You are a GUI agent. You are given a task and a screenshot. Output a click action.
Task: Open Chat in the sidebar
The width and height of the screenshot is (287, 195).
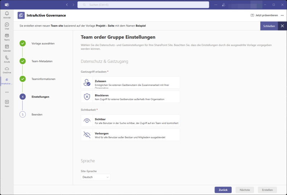click(x=6, y=26)
